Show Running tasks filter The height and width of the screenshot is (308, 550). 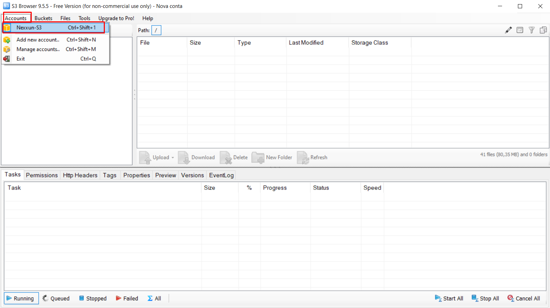click(21, 298)
